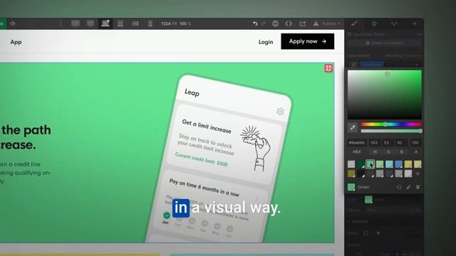
Task: Click the App nav link
Action: pos(16,42)
